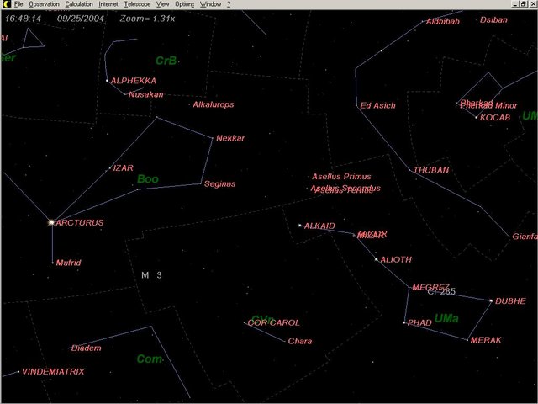Click the THUBAN star label

click(431, 170)
